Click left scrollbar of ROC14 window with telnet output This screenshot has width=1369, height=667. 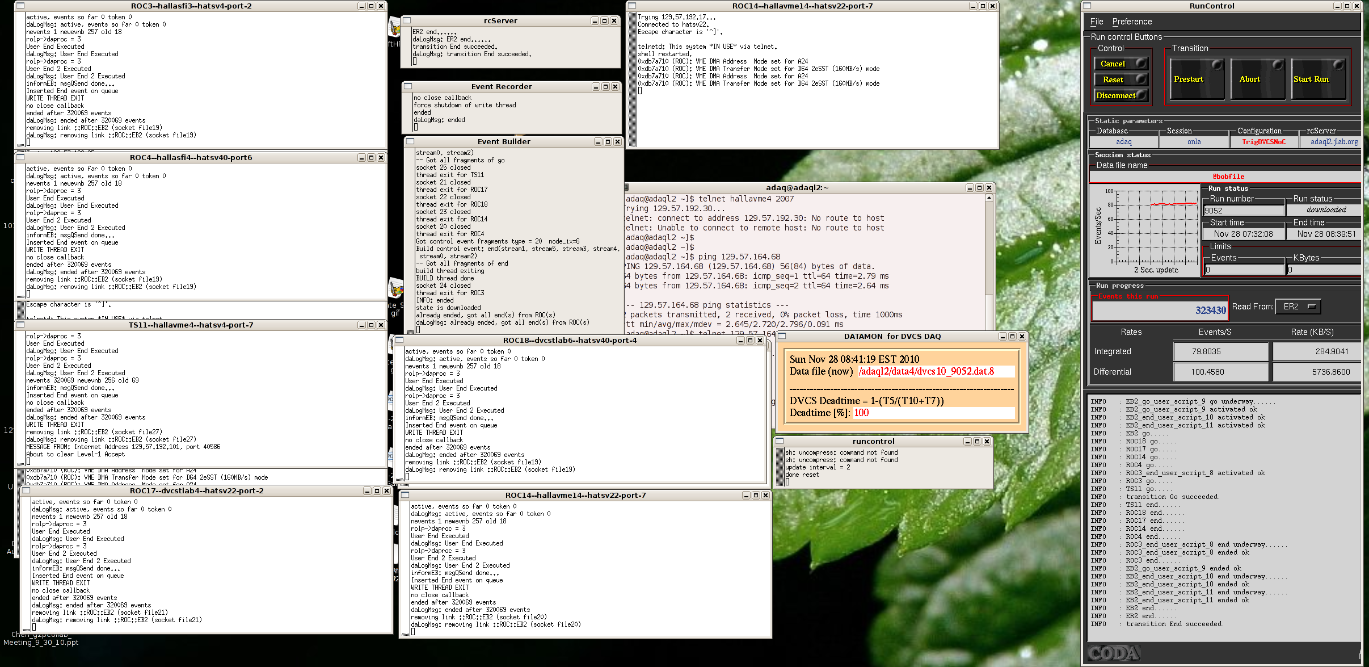(x=631, y=79)
